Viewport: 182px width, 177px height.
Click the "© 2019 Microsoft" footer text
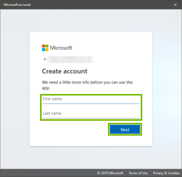pyautogui.click(x=110, y=173)
